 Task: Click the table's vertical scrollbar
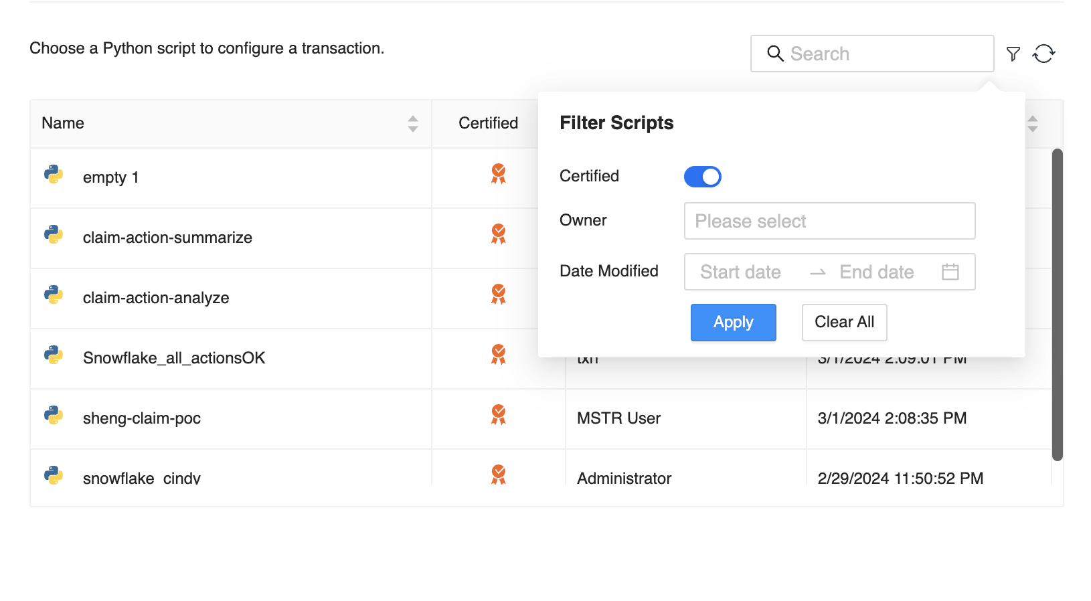[x=1057, y=305]
